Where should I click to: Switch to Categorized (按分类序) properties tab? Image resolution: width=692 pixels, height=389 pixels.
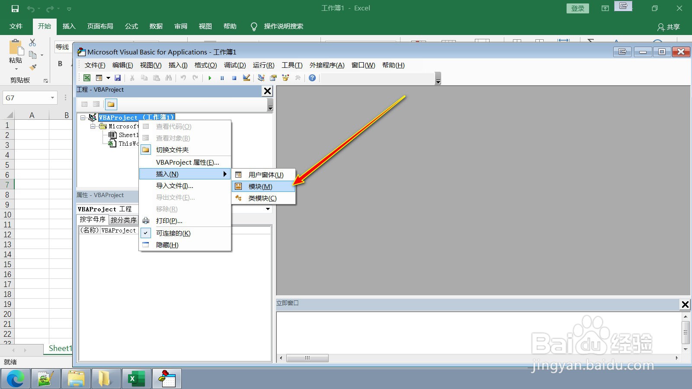click(x=124, y=220)
